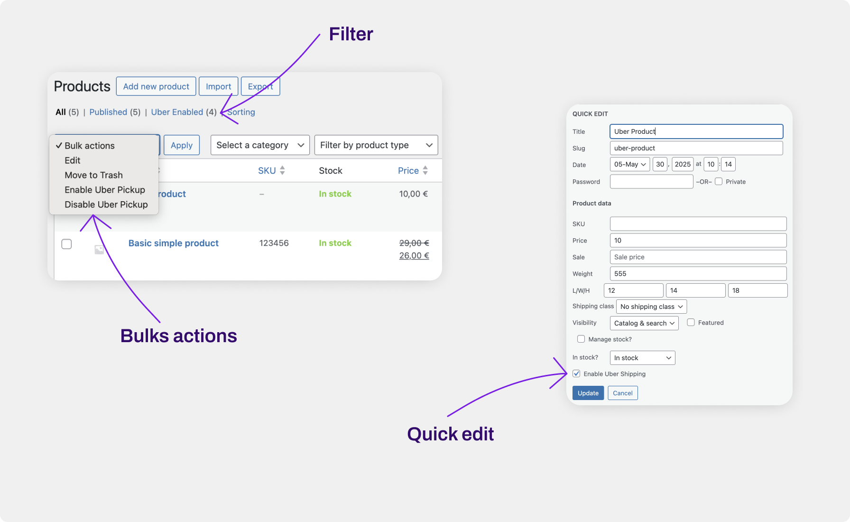The height and width of the screenshot is (522, 850).
Task: Enable the Manage stock? option
Action: 581,339
